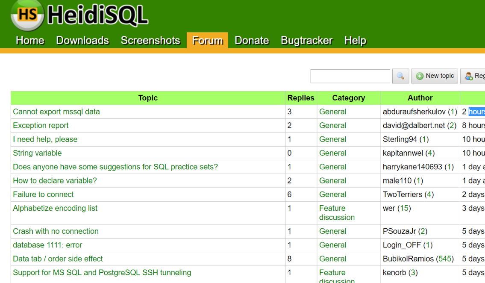485x283 pixels.
Task: Click General category in 'Failure to connect' row
Action: [332, 194]
